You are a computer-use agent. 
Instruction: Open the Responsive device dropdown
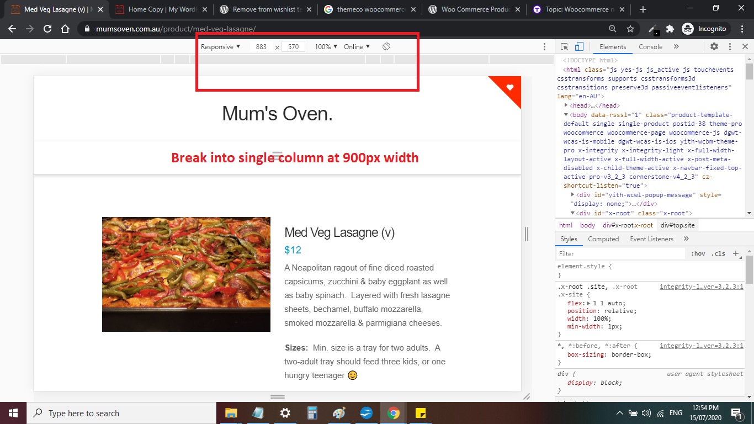pos(221,47)
